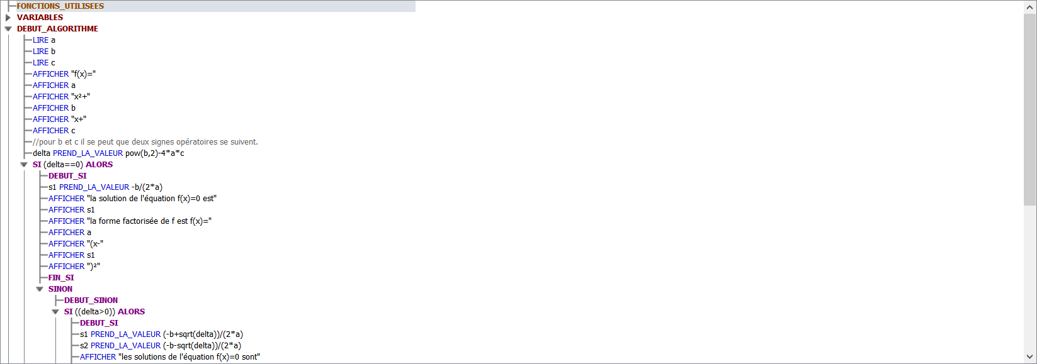Click the comment line about b and c
Screen dimensions: 1037x364
point(145,142)
